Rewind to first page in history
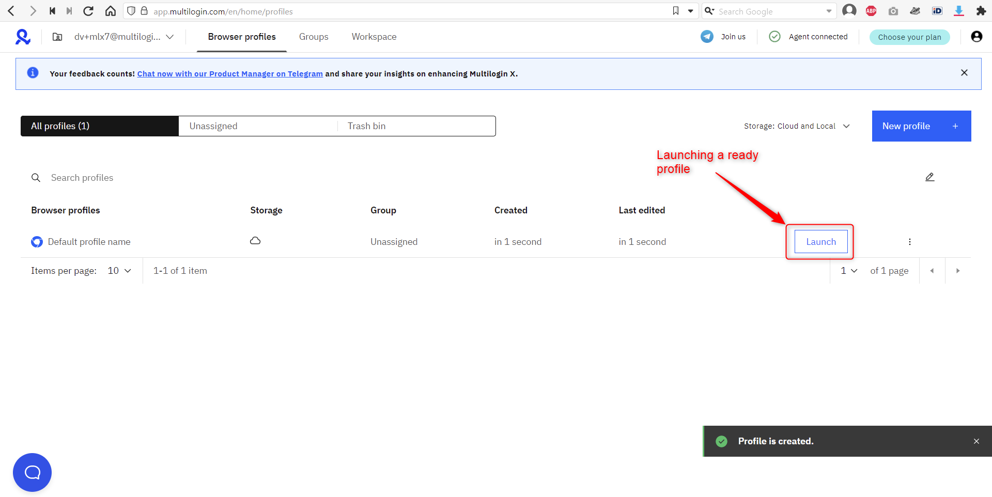 coord(52,11)
